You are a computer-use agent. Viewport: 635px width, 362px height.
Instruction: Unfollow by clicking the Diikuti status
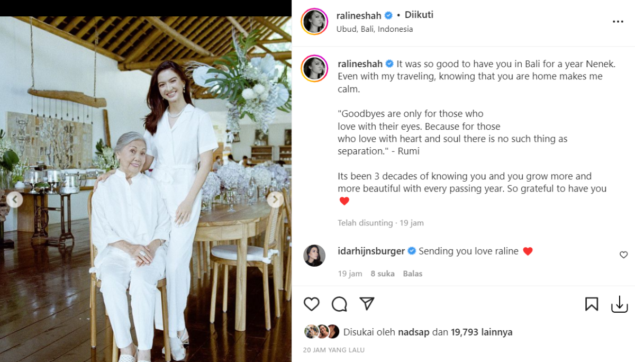click(419, 15)
